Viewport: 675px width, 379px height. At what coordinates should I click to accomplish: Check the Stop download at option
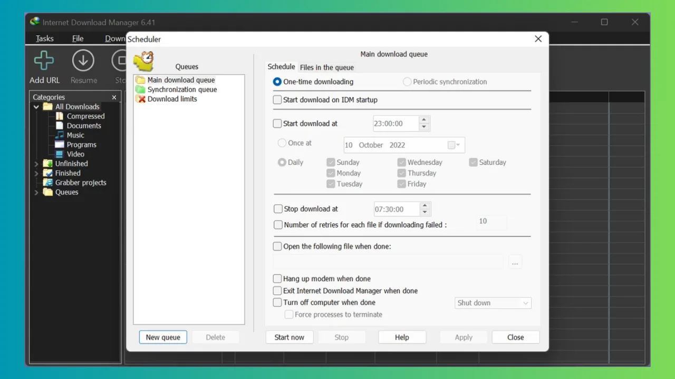(x=278, y=209)
